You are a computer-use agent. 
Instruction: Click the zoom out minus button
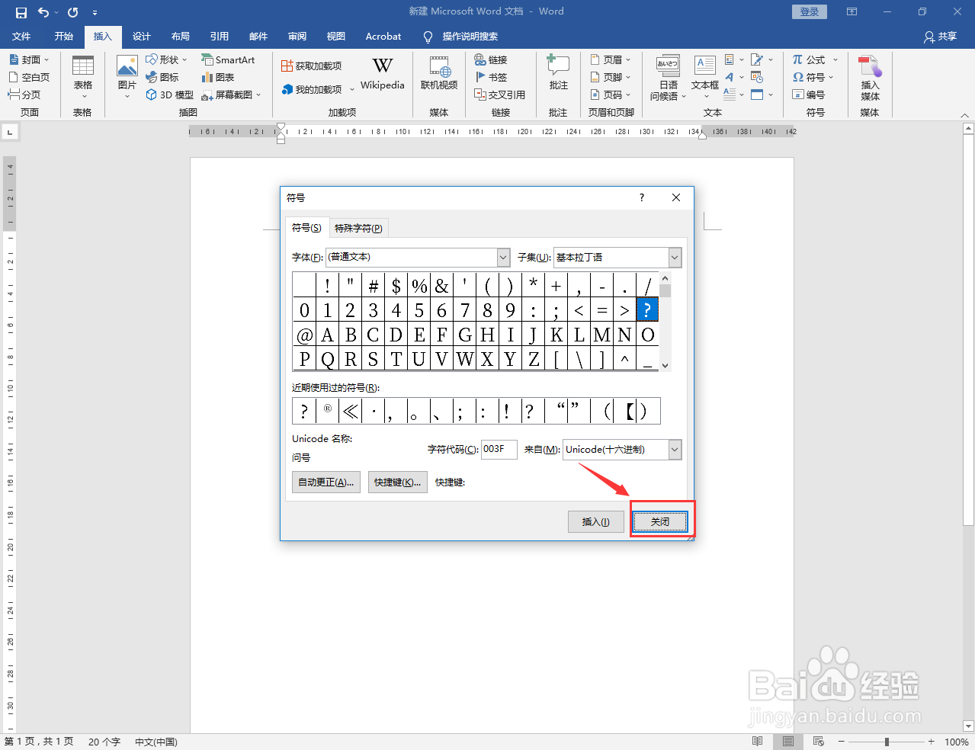click(842, 742)
